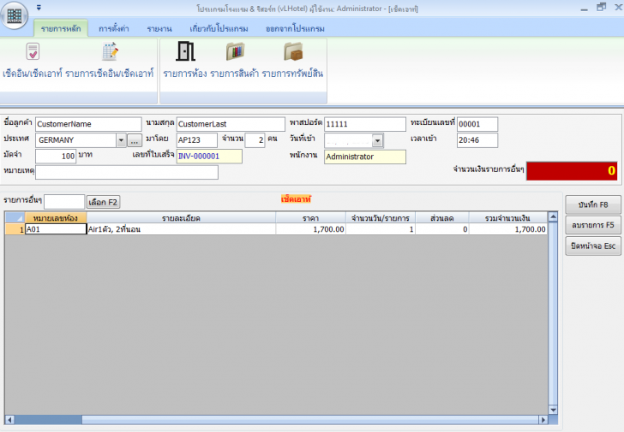Switch to the รายการหลัก ribbon tab
This screenshot has height=432, width=624.
(x=61, y=28)
